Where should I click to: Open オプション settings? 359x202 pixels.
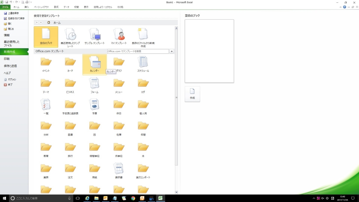point(10,80)
